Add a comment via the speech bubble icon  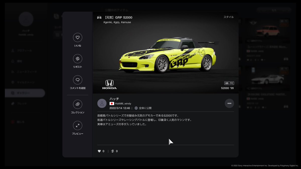(78, 80)
